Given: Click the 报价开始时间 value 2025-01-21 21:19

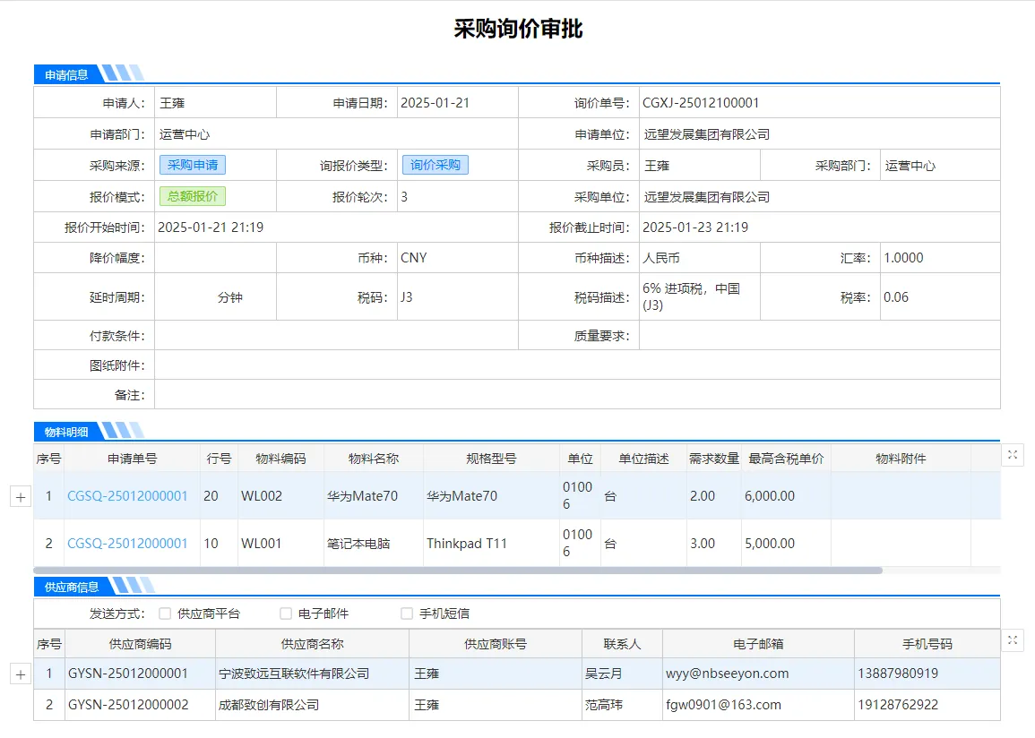Looking at the screenshot, I should tap(211, 227).
